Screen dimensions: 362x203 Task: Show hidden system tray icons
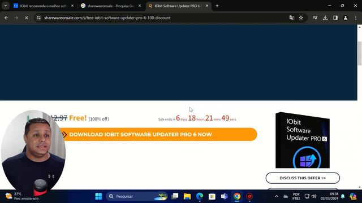[x=277, y=196]
